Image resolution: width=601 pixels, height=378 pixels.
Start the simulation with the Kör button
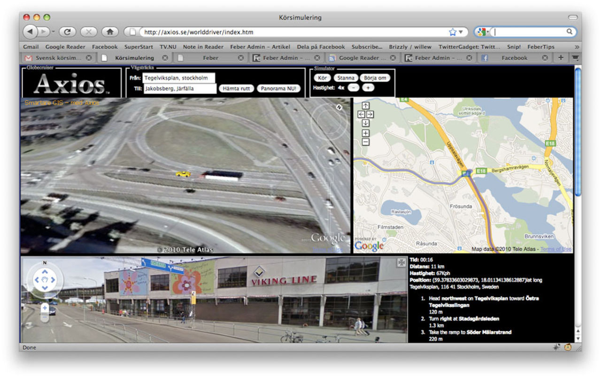click(x=322, y=78)
